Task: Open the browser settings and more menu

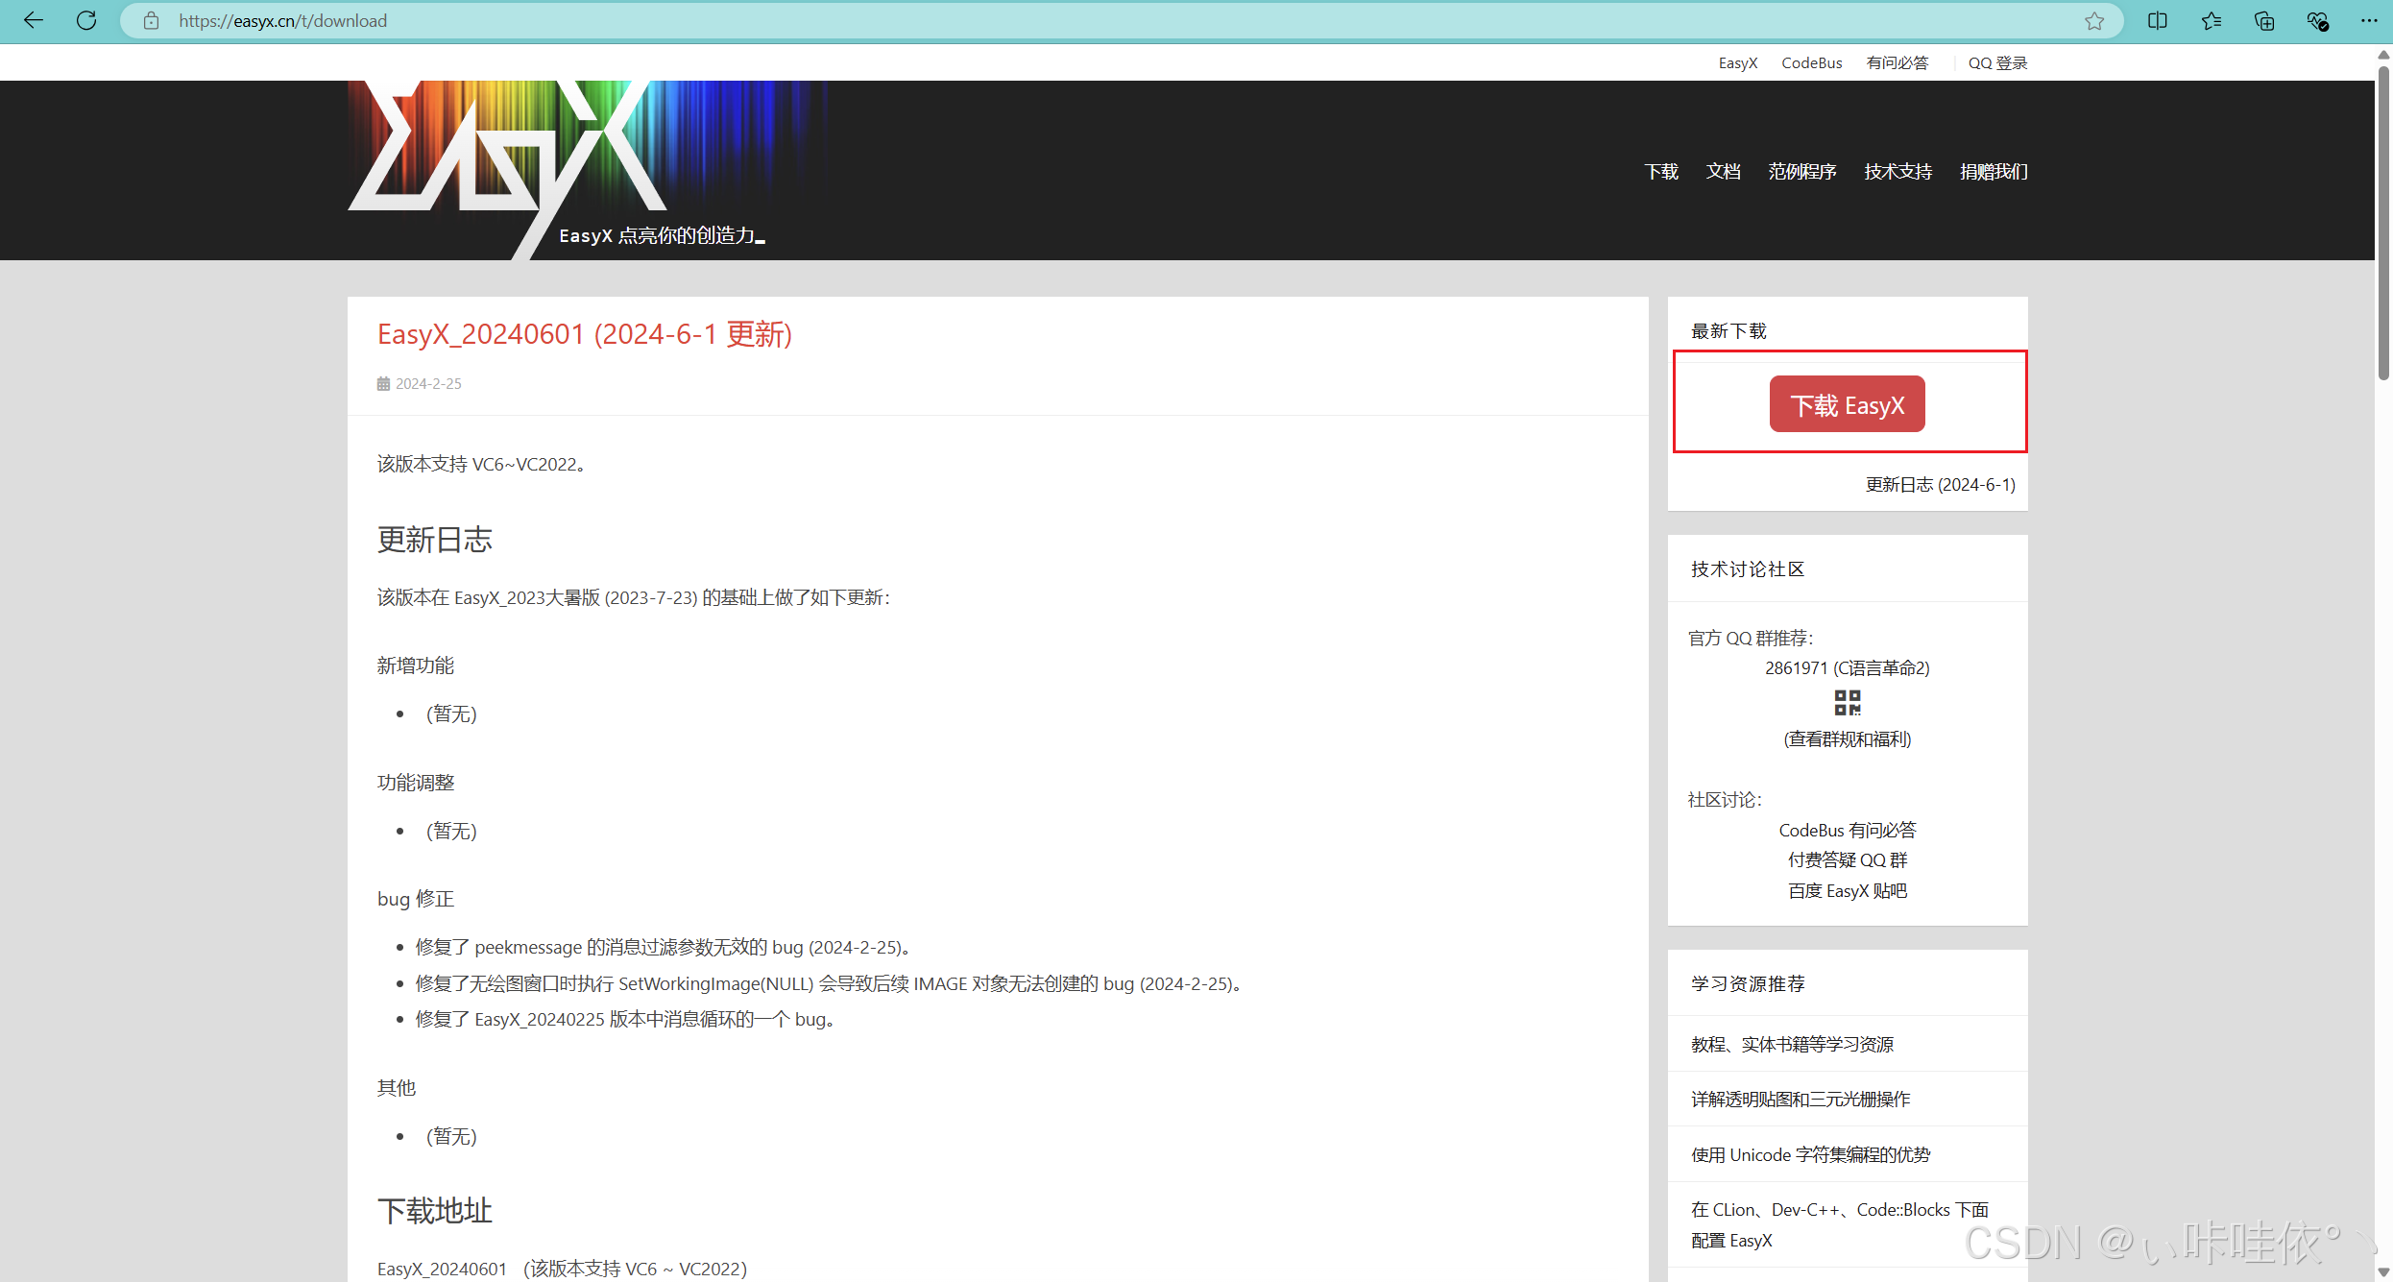Action: [x=2369, y=20]
